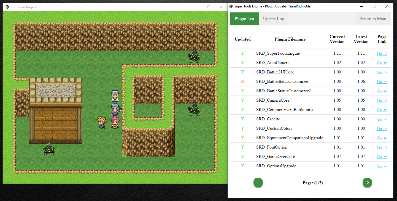397x201 pixels.
Task: Click green robot enemy on upper path
Action: [194, 57]
